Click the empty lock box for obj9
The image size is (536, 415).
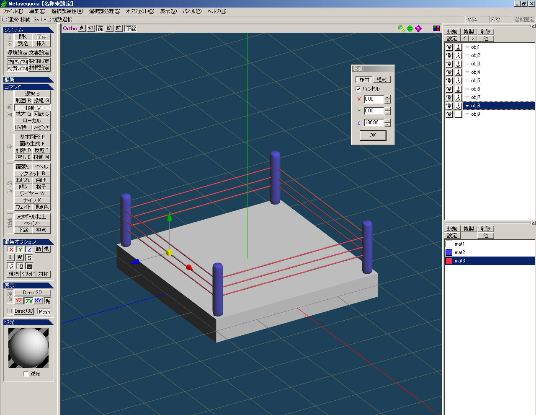[458, 114]
